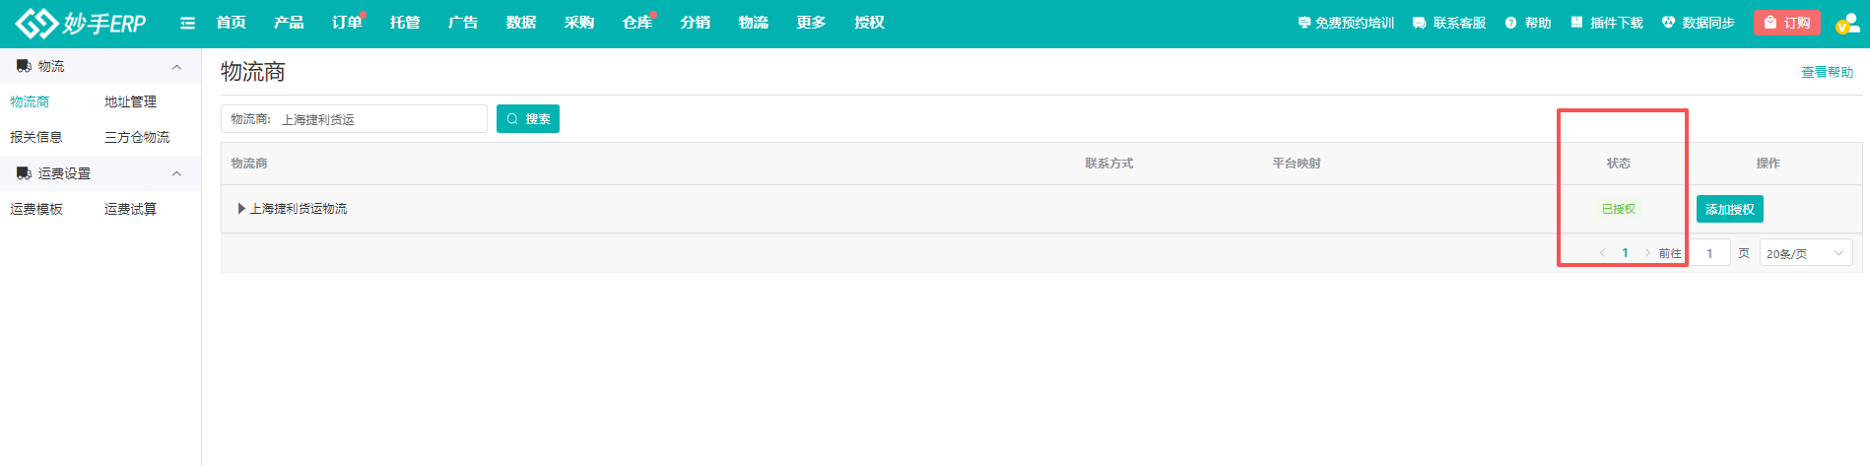Open the 仓库 menu
The image size is (1870, 466).
(x=637, y=23)
